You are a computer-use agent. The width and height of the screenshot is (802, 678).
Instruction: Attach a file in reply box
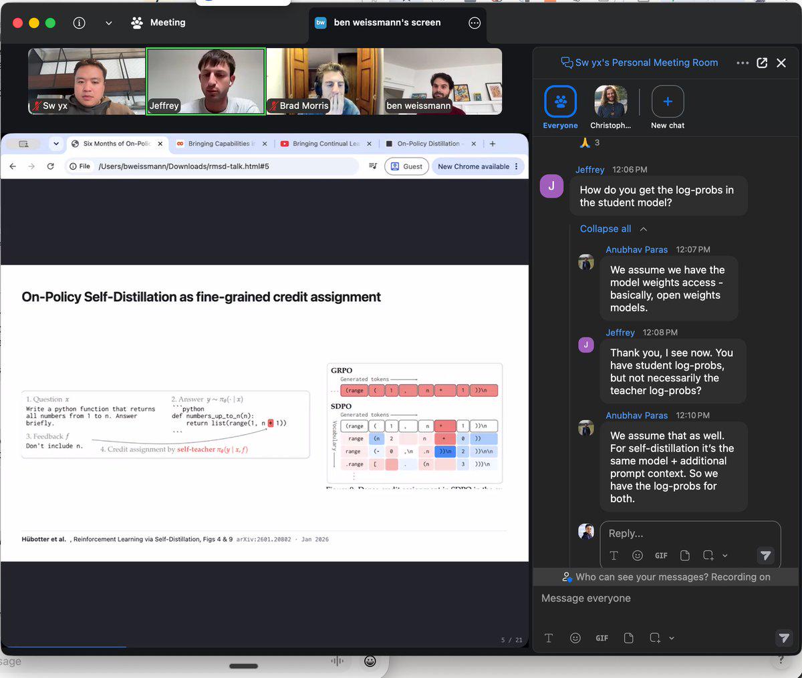[685, 555]
